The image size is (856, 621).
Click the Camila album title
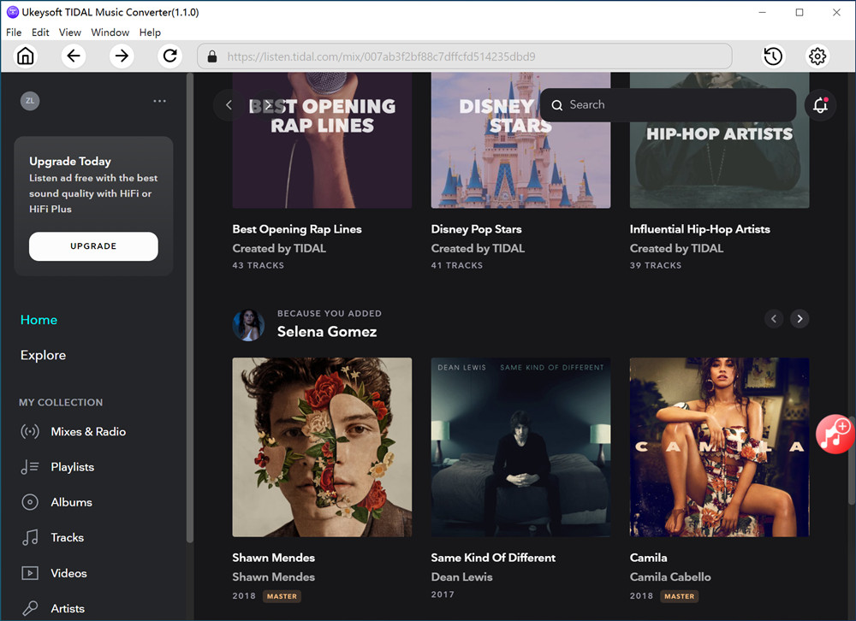649,558
